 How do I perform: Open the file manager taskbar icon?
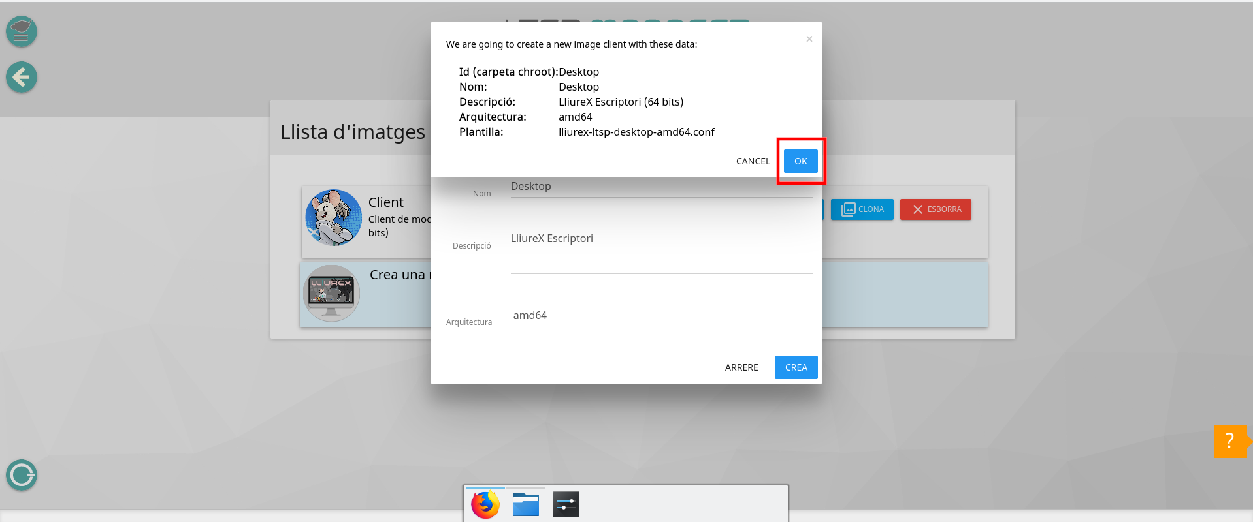pos(526,504)
